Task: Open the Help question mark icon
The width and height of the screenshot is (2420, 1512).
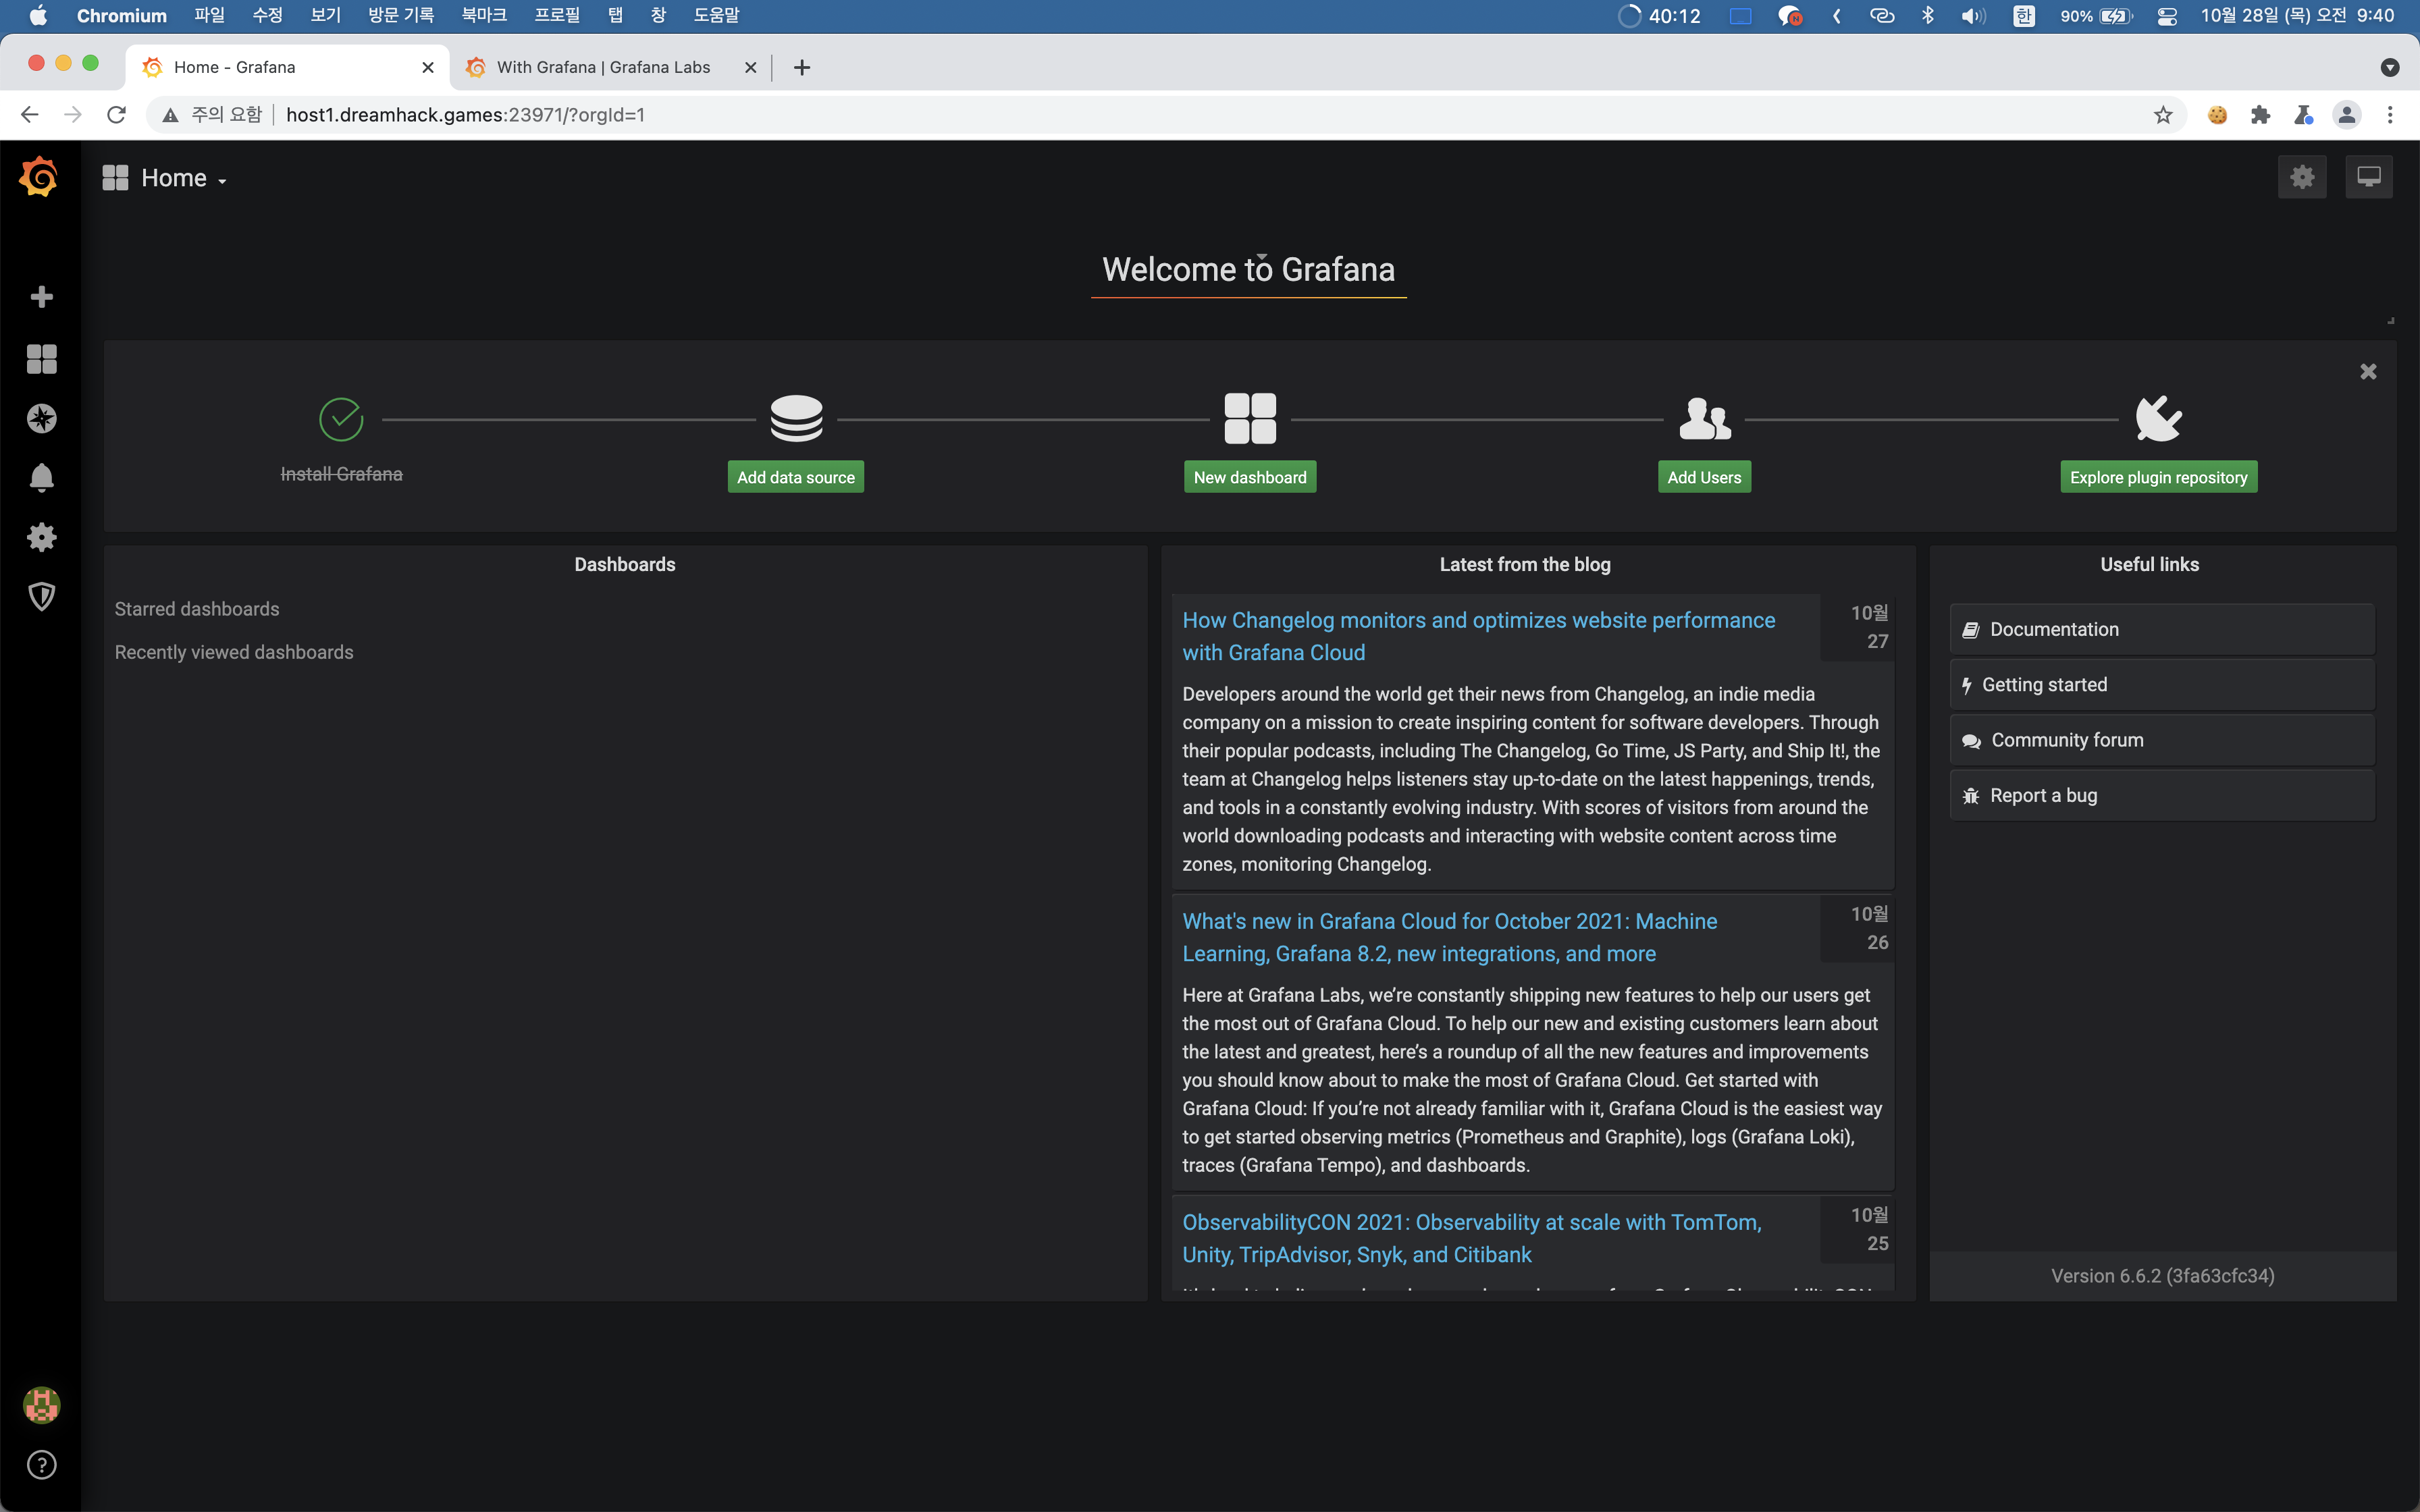Action: coord(41,1465)
